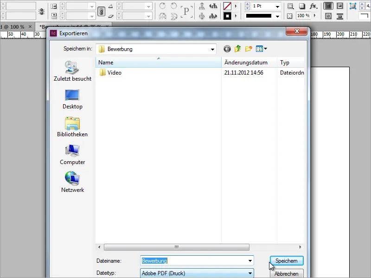The image size is (371, 278).
Task: Go back to last visited folder
Action: click(227, 49)
